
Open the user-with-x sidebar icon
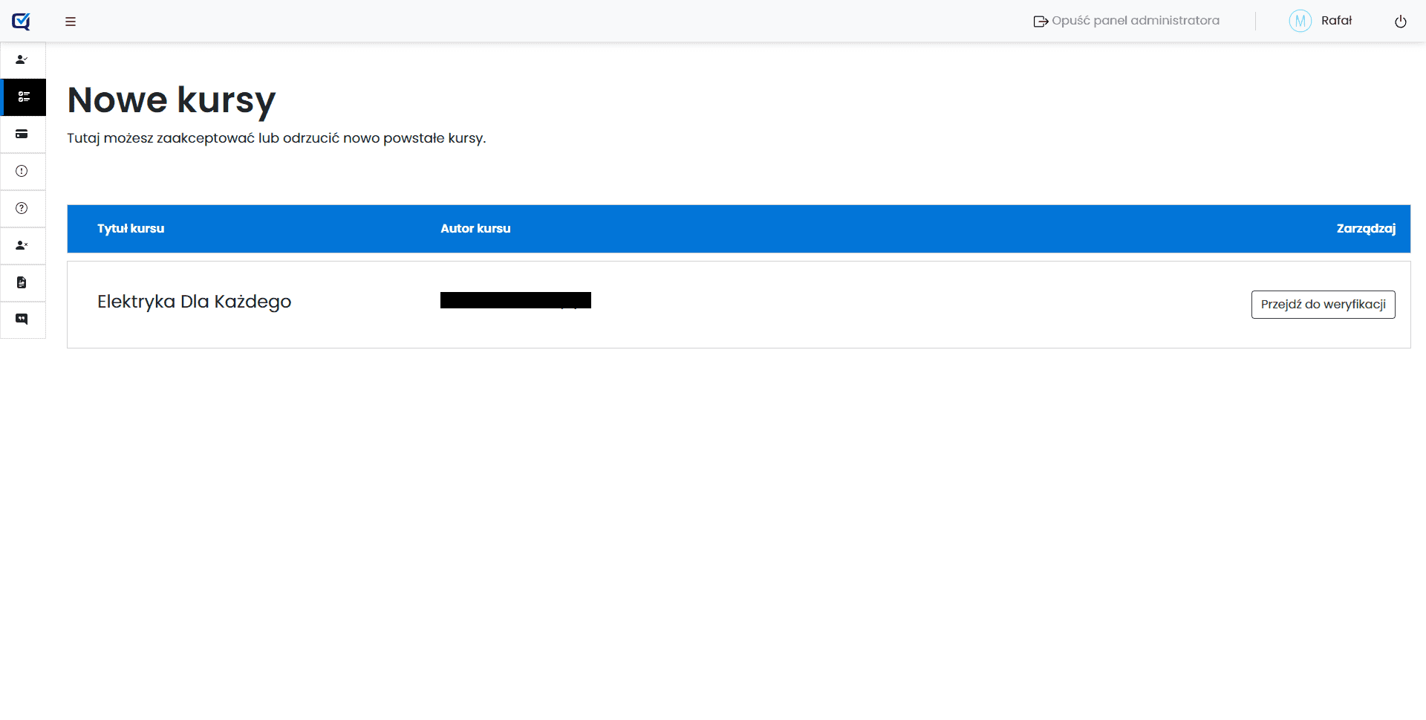(x=22, y=245)
